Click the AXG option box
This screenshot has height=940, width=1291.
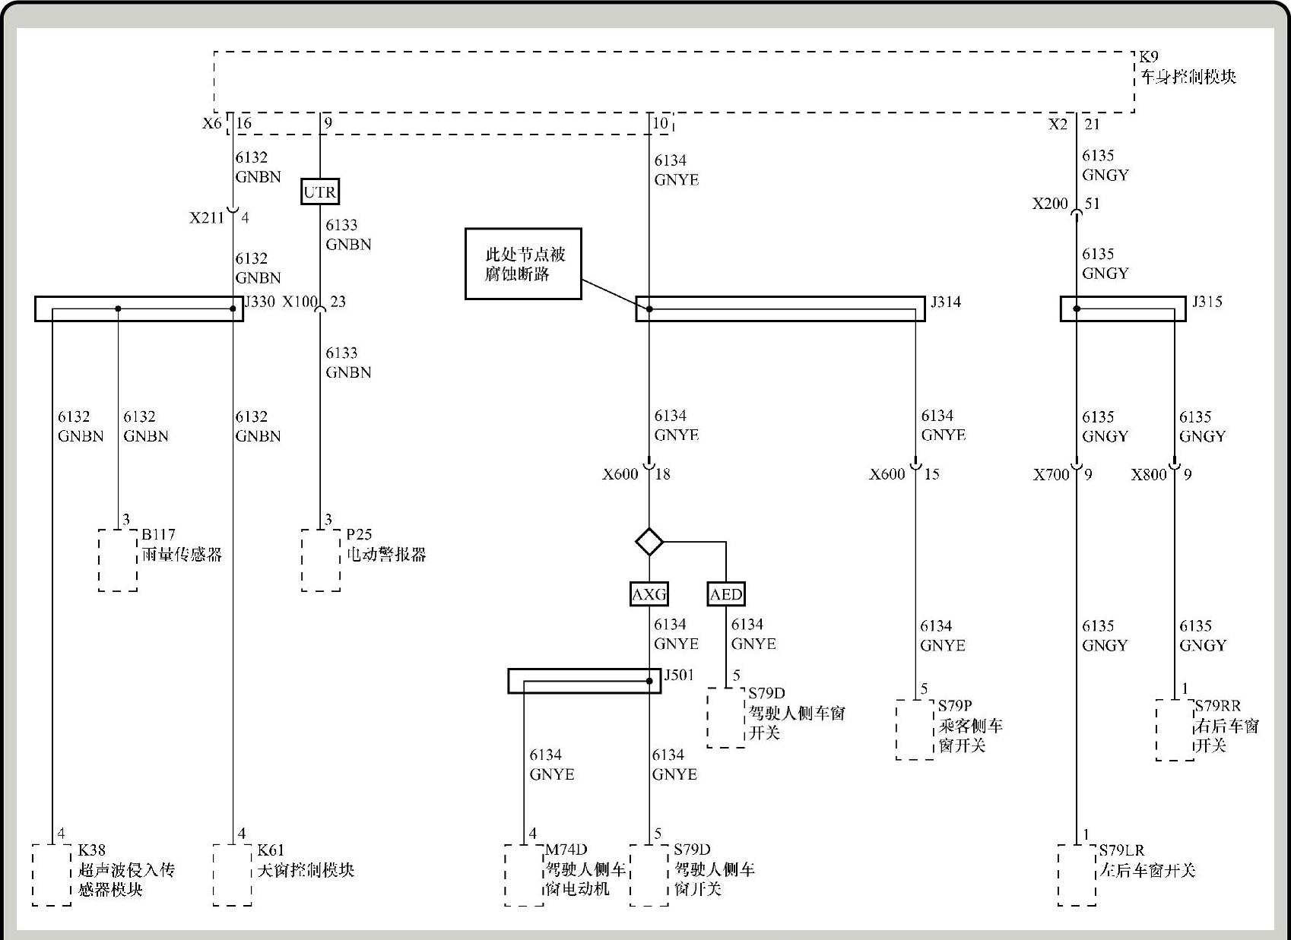click(649, 594)
